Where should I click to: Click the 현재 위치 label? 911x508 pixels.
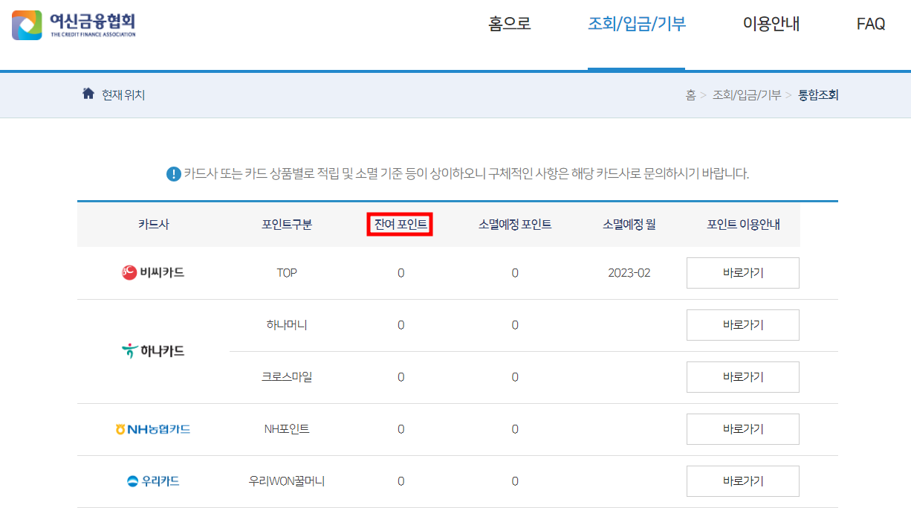point(123,95)
